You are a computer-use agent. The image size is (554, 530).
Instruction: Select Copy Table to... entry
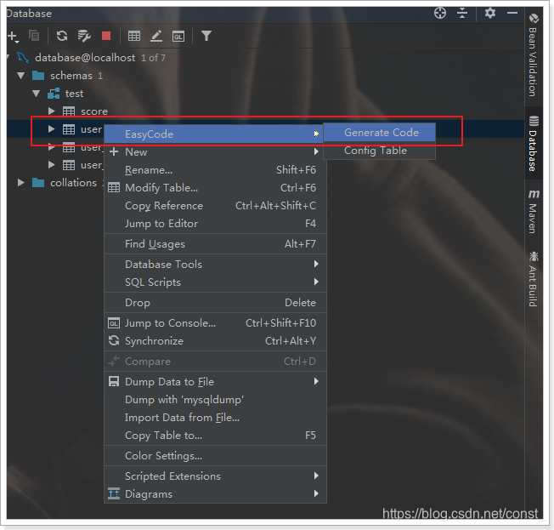[x=215, y=436]
